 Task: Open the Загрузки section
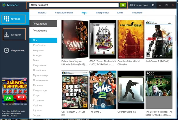pyautogui.click(x=14, y=34)
